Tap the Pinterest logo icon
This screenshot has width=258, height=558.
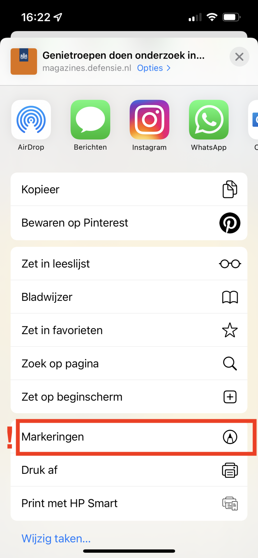pos(230,223)
